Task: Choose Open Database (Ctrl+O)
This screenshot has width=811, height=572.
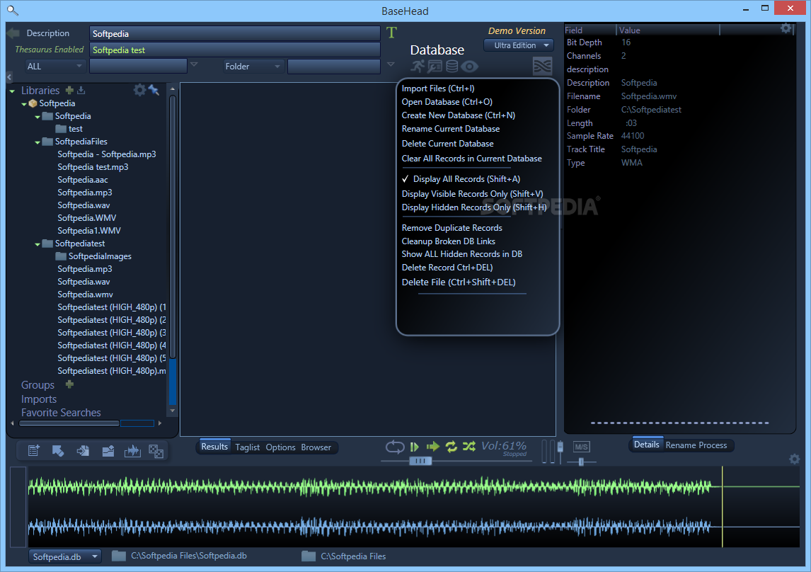Action: coord(447,102)
